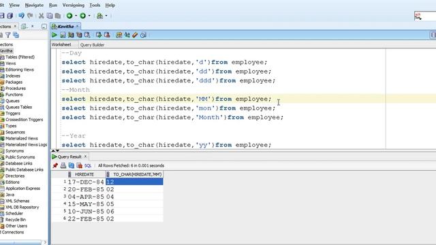Screen dimensions: 436x245
Task: Show the SQL link in Query Result toolbar
Action: (x=88, y=165)
